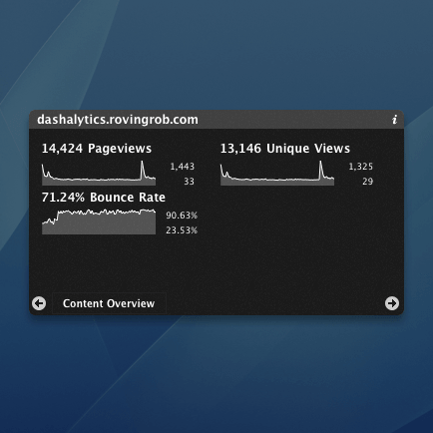Click the Bounce Rate sparkline graph

[99, 221]
